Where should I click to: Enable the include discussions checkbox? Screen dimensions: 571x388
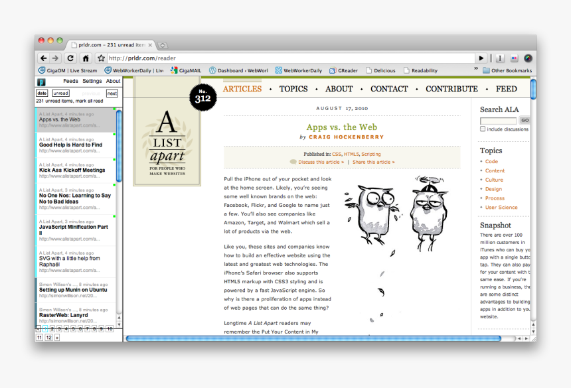coord(483,129)
